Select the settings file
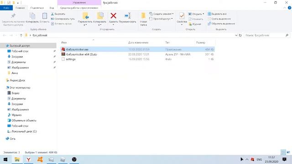The height and width of the screenshot is (164, 292). (x=137, y=59)
